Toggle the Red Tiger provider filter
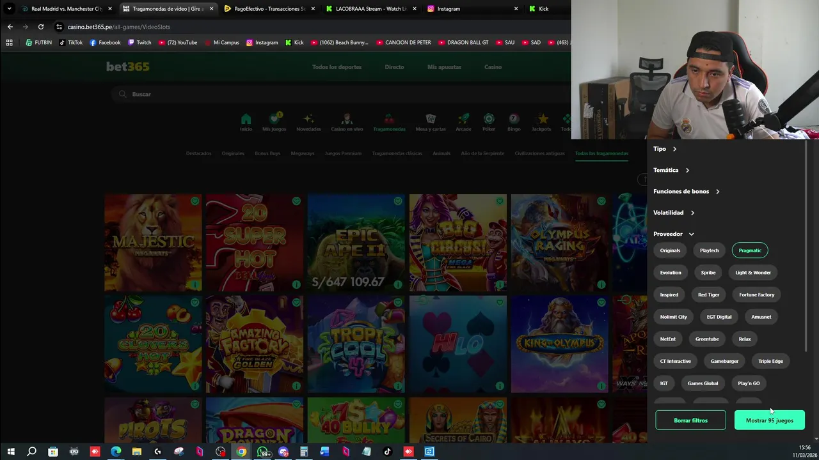The height and width of the screenshot is (460, 819). 708,295
